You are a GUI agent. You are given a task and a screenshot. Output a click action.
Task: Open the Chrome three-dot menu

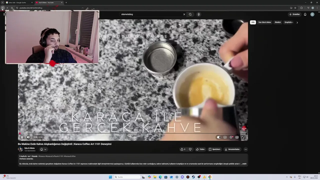317,8
